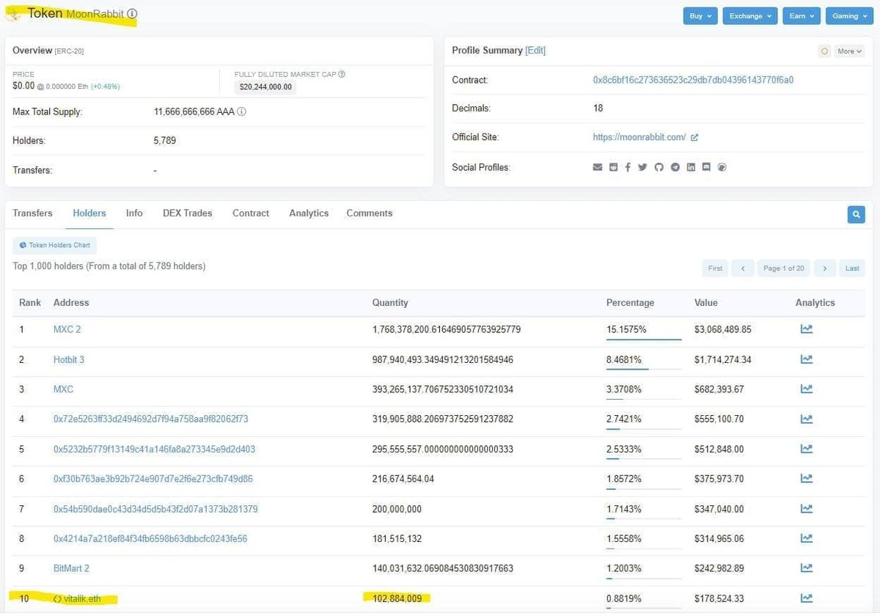Open analytics chart icon for BitMart 2
Image resolution: width=880 pixels, height=616 pixels.
coord(806,568)
